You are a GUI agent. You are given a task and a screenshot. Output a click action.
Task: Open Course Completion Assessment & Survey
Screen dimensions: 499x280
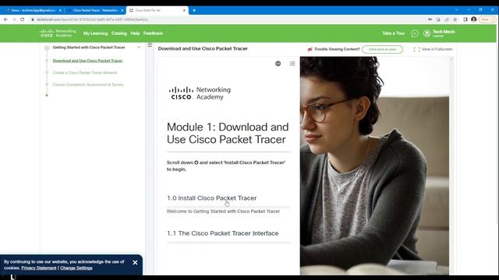click(x=88, y=85)
